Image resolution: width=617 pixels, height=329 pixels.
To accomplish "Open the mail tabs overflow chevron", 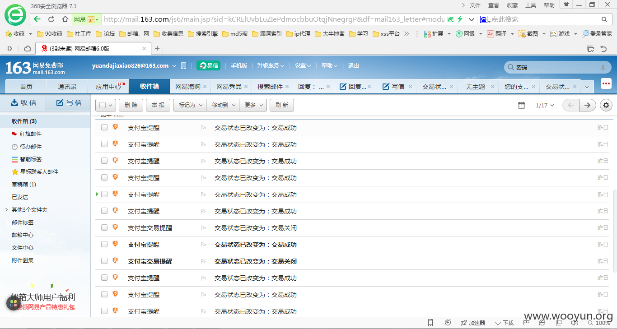I will coord(587,87).
